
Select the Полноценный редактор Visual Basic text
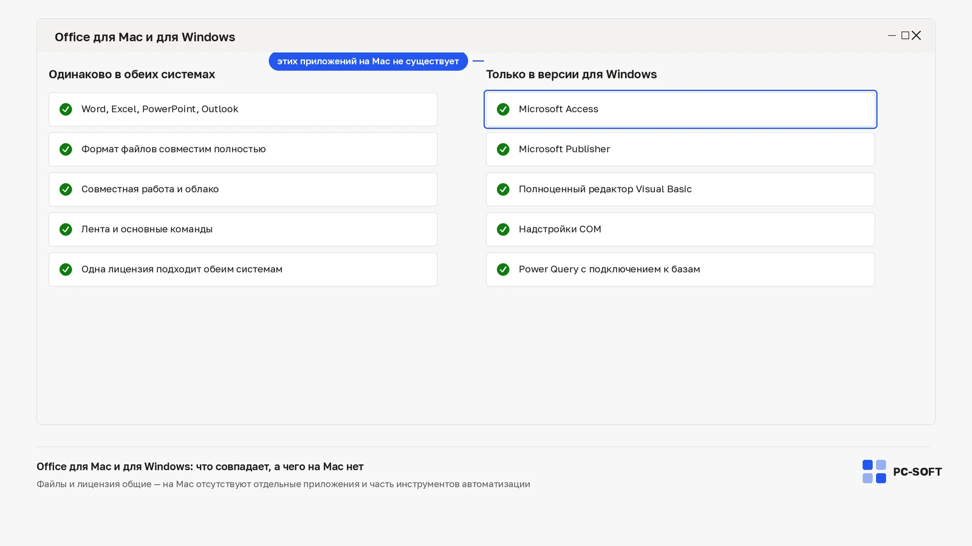605,189
